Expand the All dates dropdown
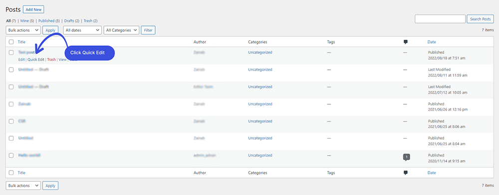Viewport: 499px width, 195px height. coord(82,30)
